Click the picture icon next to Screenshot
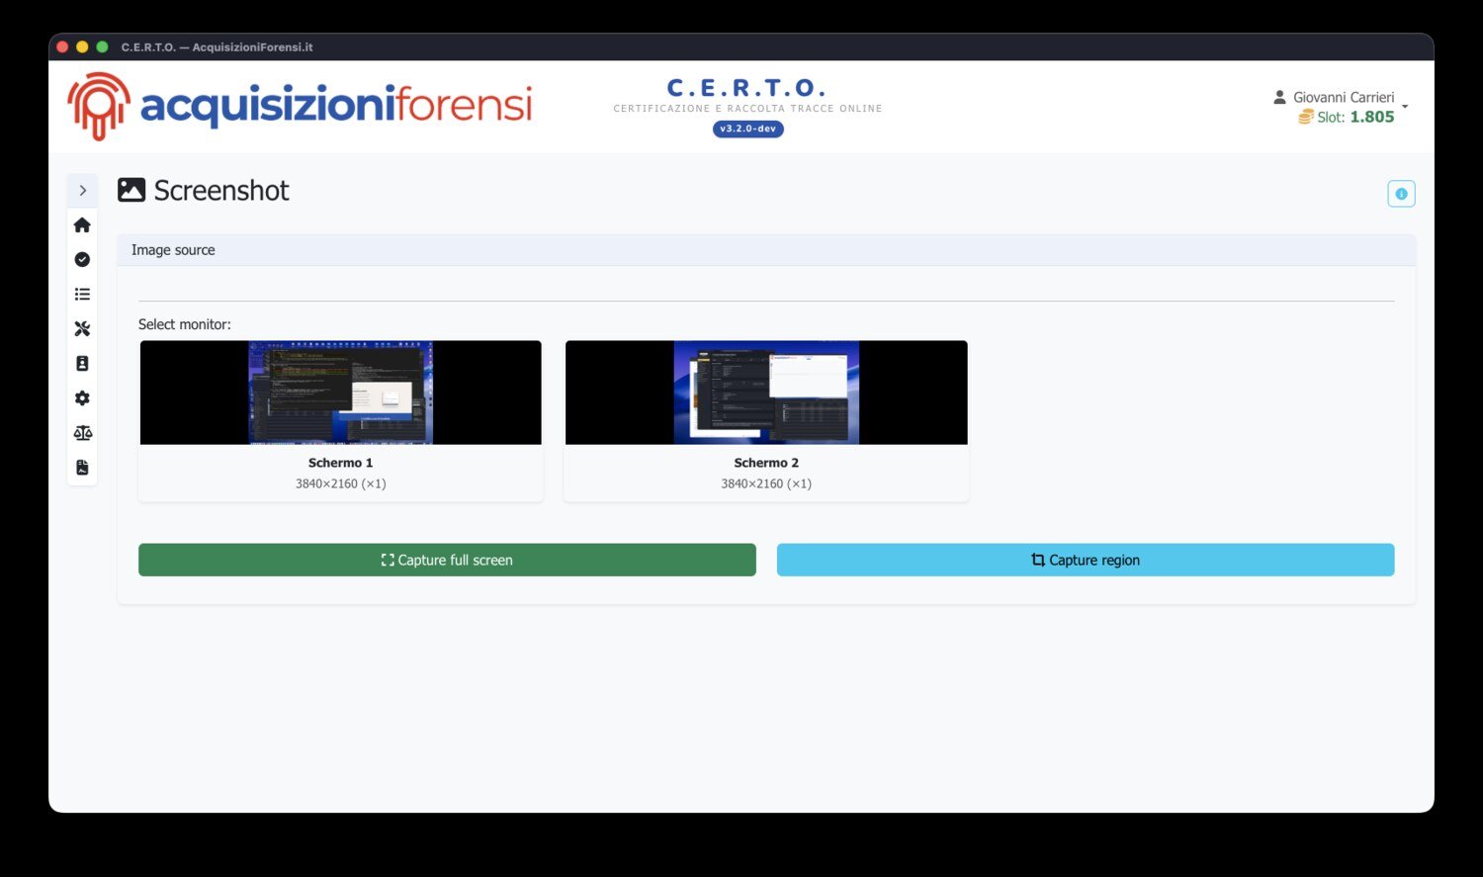 131,190
